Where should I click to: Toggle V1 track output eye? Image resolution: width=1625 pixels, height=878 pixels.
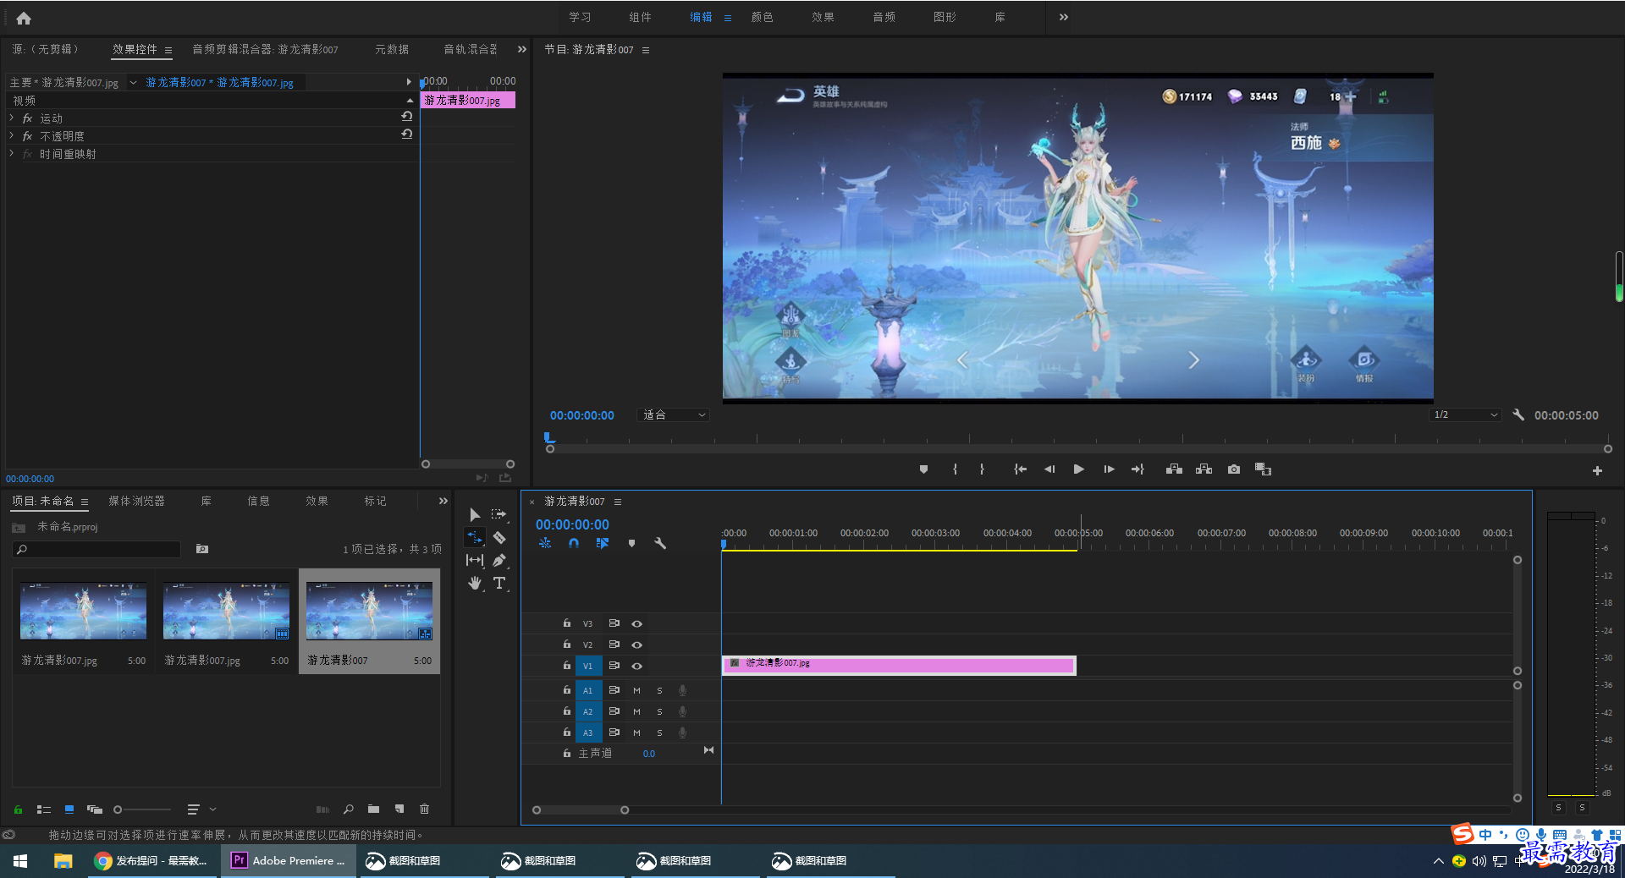point(636,666)
